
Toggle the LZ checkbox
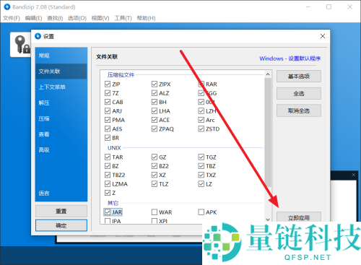pos(201,184)
